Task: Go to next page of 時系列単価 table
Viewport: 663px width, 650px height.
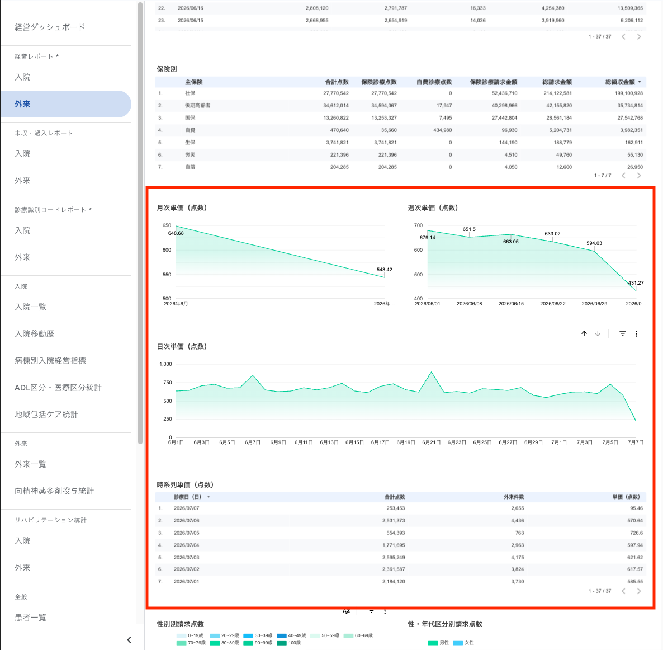Action: pyautogui.click(x=639, y=591)
